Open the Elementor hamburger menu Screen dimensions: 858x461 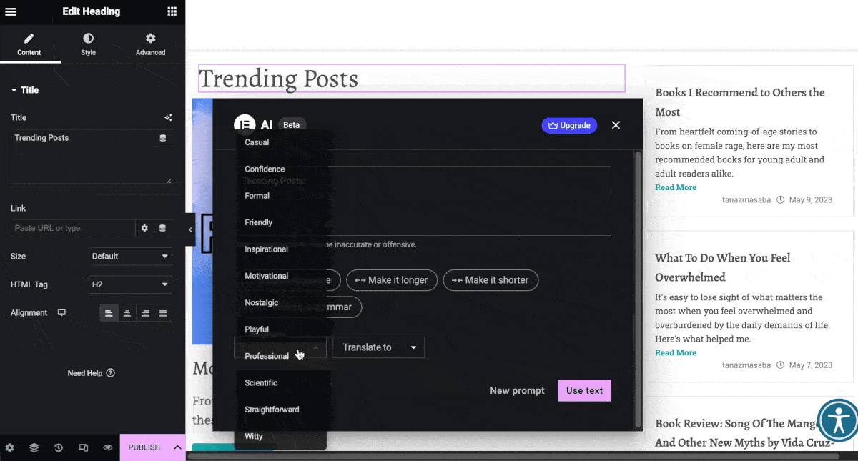pos(11,11)
